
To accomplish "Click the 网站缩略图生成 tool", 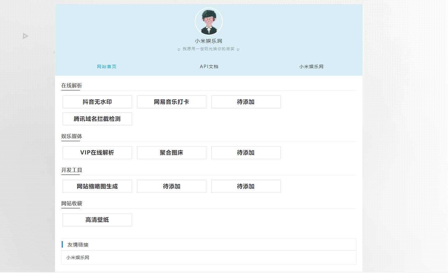I will click(97, 186).
